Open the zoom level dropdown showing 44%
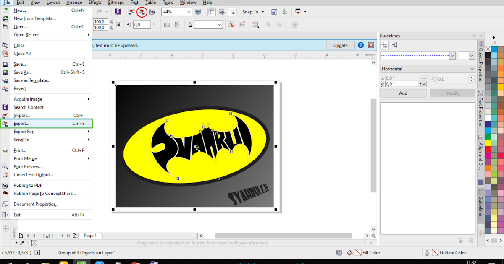Image resolution: width=504 pixels, height=264 pixels. (x=188, y=12)
